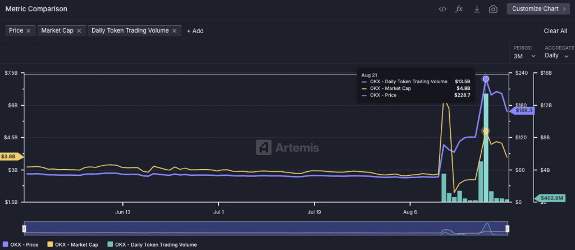Click left handle of range slider
The image size is (575, 250).
[24, 229]
